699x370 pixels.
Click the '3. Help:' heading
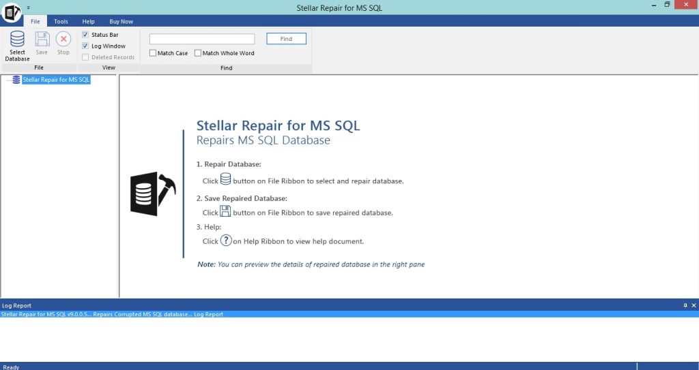[209, 227]
